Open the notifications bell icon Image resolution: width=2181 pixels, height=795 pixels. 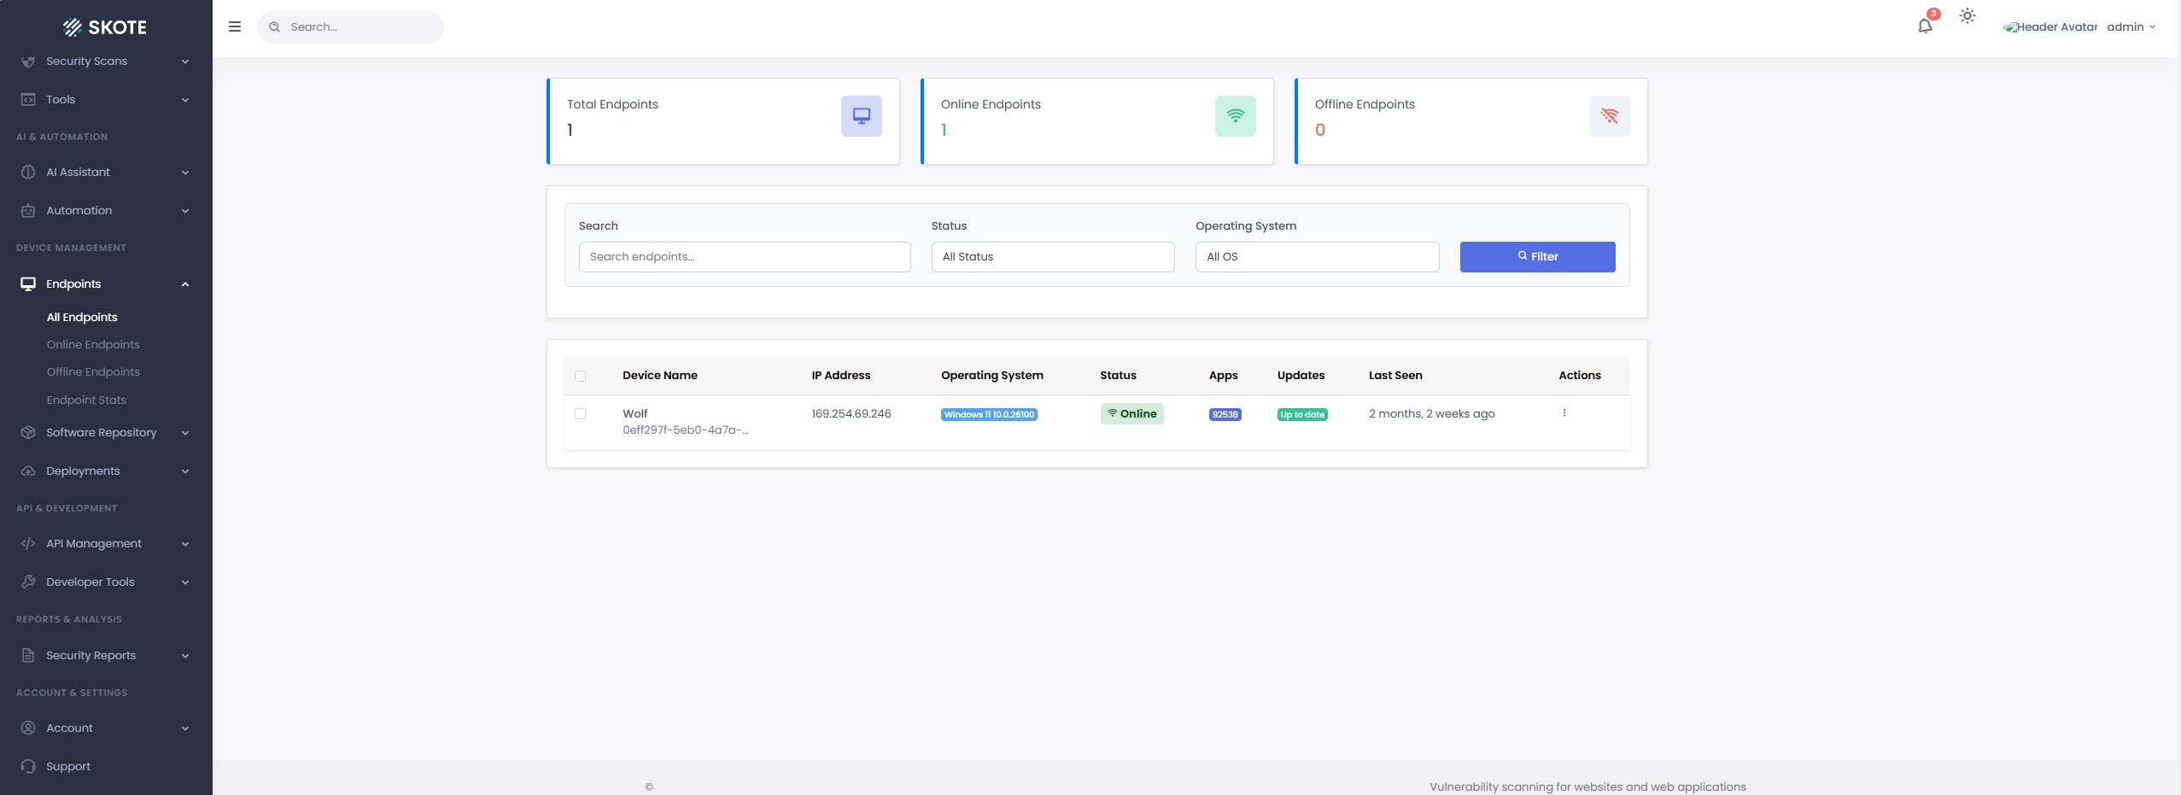click(x=1924, y=26)
